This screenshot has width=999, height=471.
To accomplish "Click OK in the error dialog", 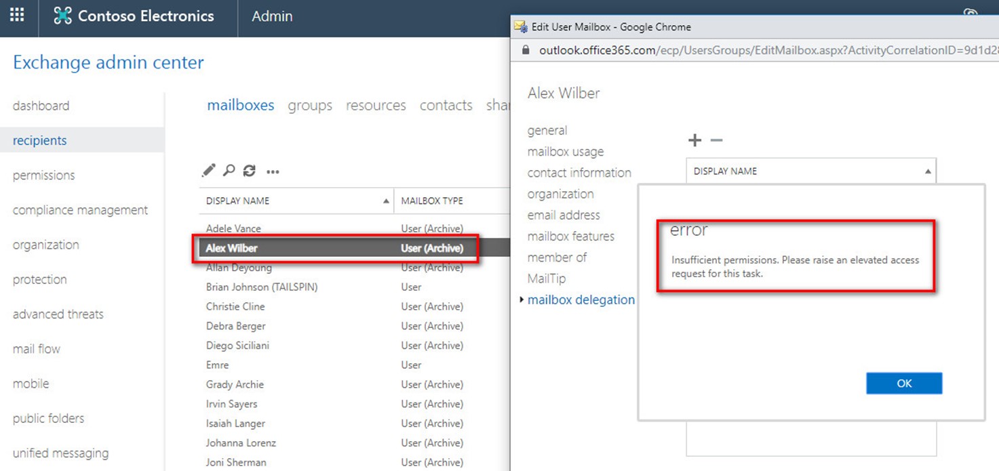I will point(904,383).
